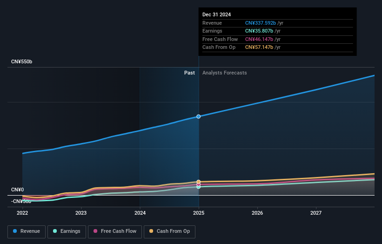
Task: Click the blue Revenue legend dot
Action: coord(15,231)
